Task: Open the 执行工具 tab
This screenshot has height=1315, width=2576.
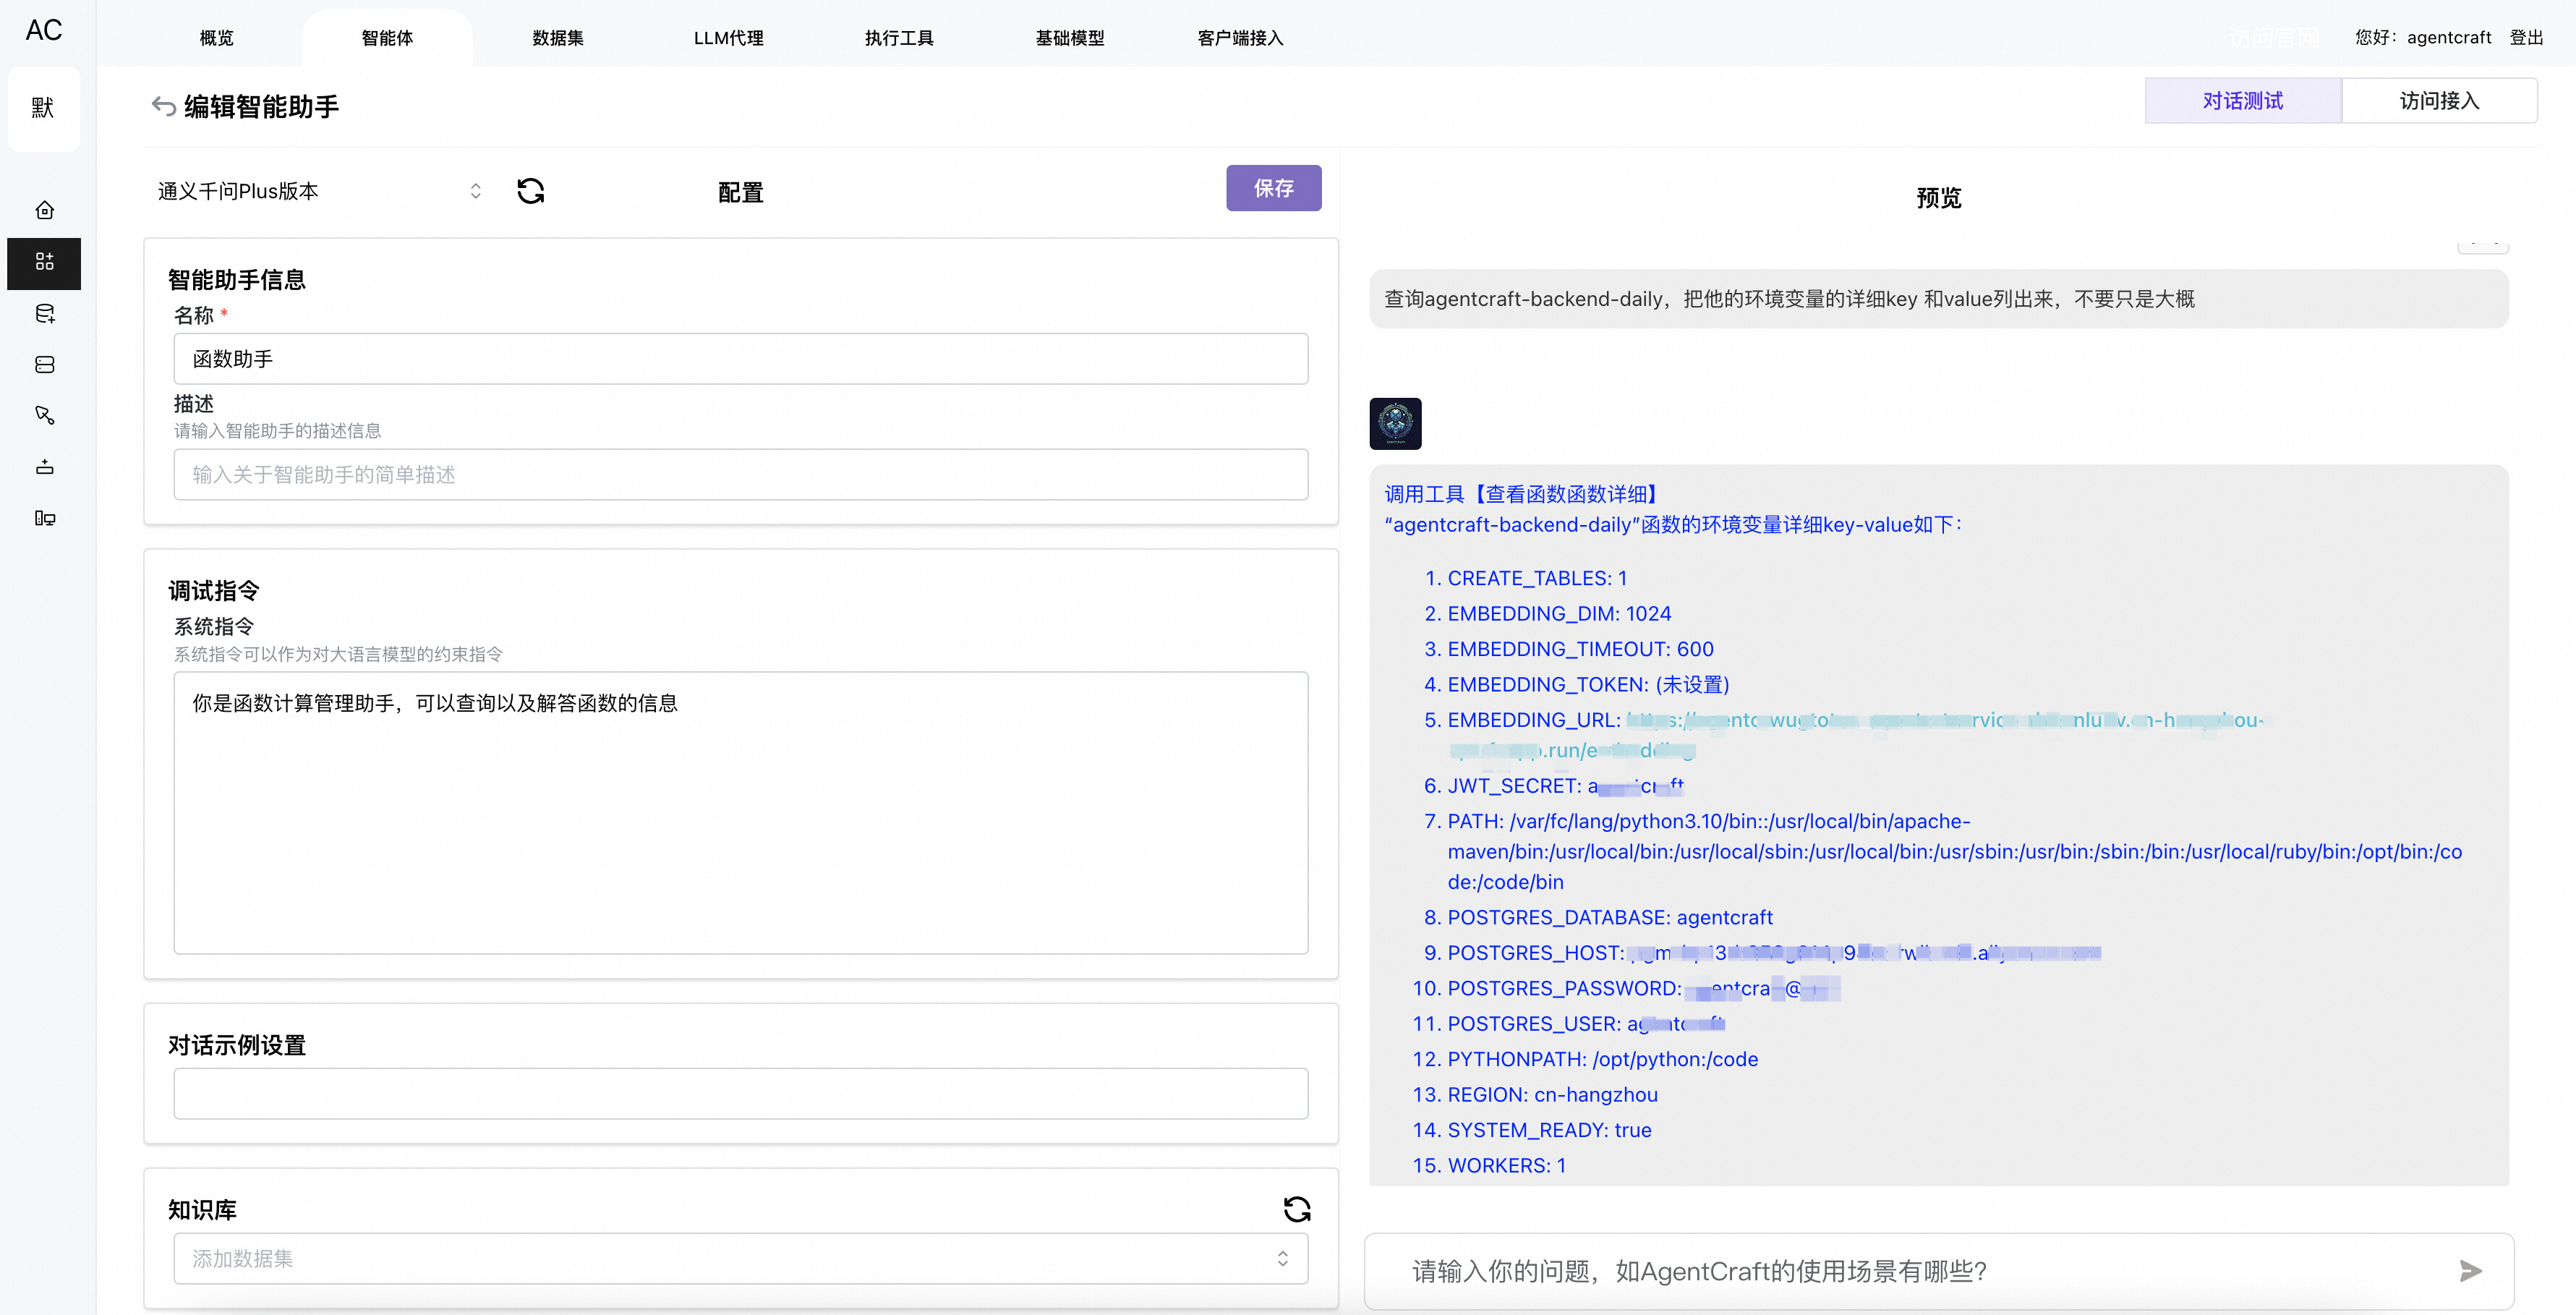Action: [x=899, y=38]
